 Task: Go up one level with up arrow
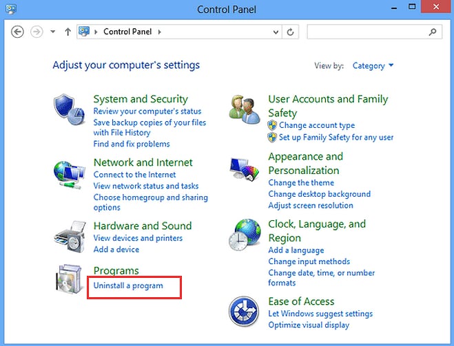click(x=68, y=32)
